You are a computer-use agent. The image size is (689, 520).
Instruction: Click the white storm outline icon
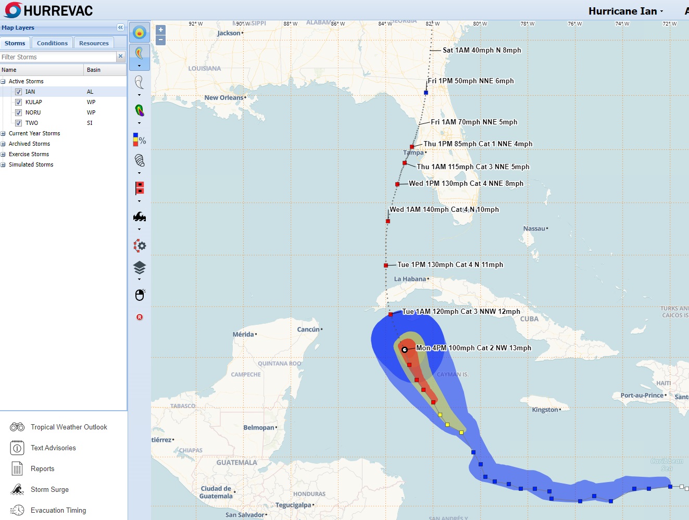coord(139,82)
